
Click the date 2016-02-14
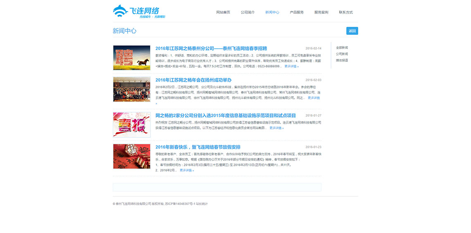(313, 49)
